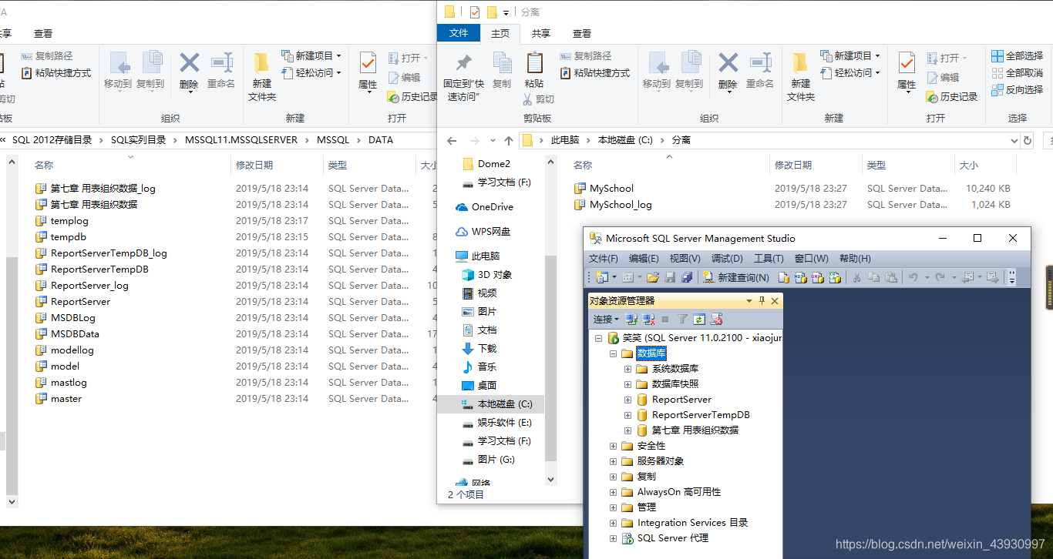
Task: Switch to 共享 tab in 分离 window
Action: click(541, 33)
